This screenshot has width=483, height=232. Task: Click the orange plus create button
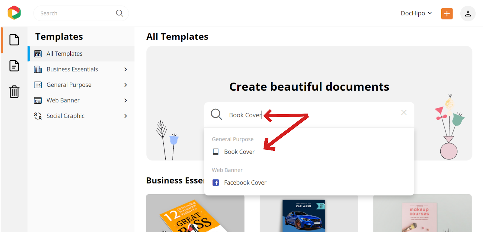pos(447,14)
